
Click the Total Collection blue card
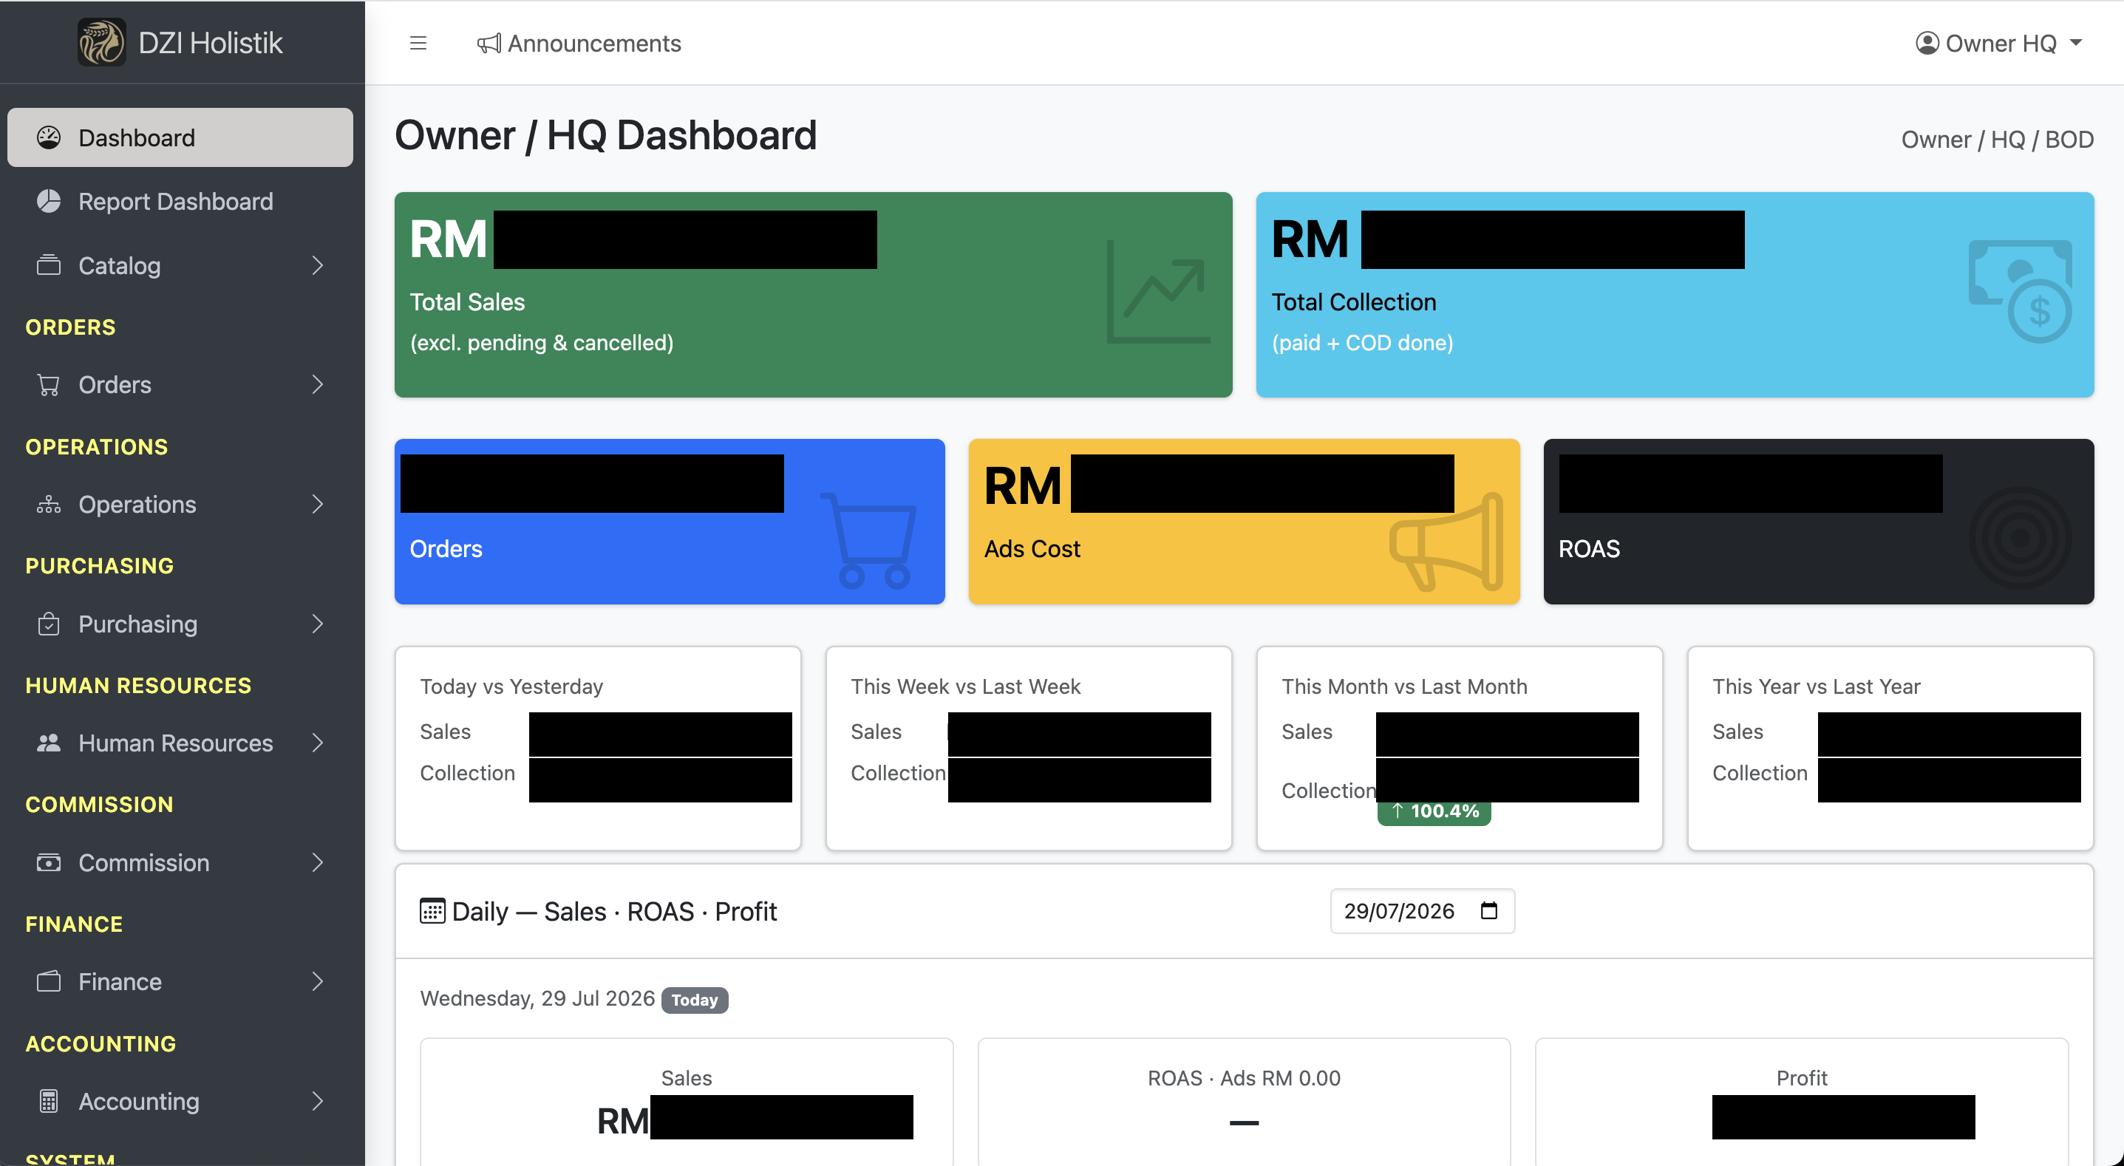click(x=1675, y=294)
